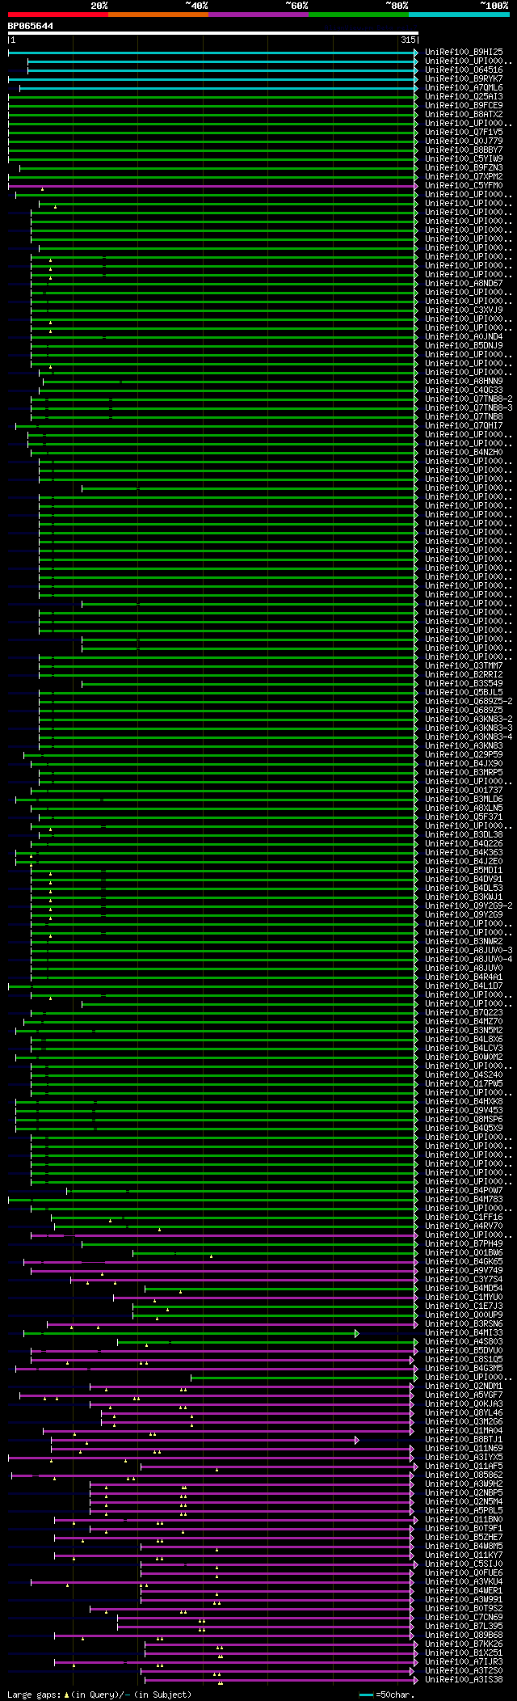
Task: Click the green ~80% identity legend segment
Action: pyautogui.click(x=358, y=15)
